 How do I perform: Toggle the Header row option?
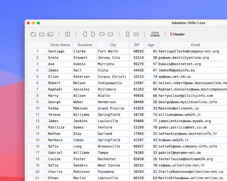point(177,34)
